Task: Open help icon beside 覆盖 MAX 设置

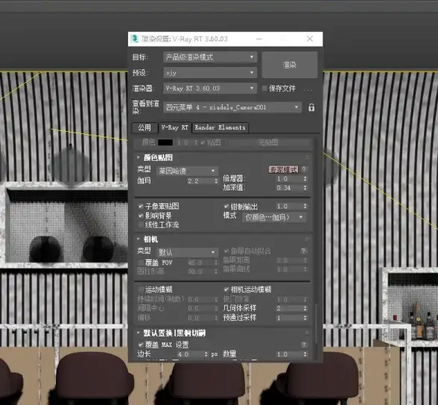Action: tap(304, 345)
